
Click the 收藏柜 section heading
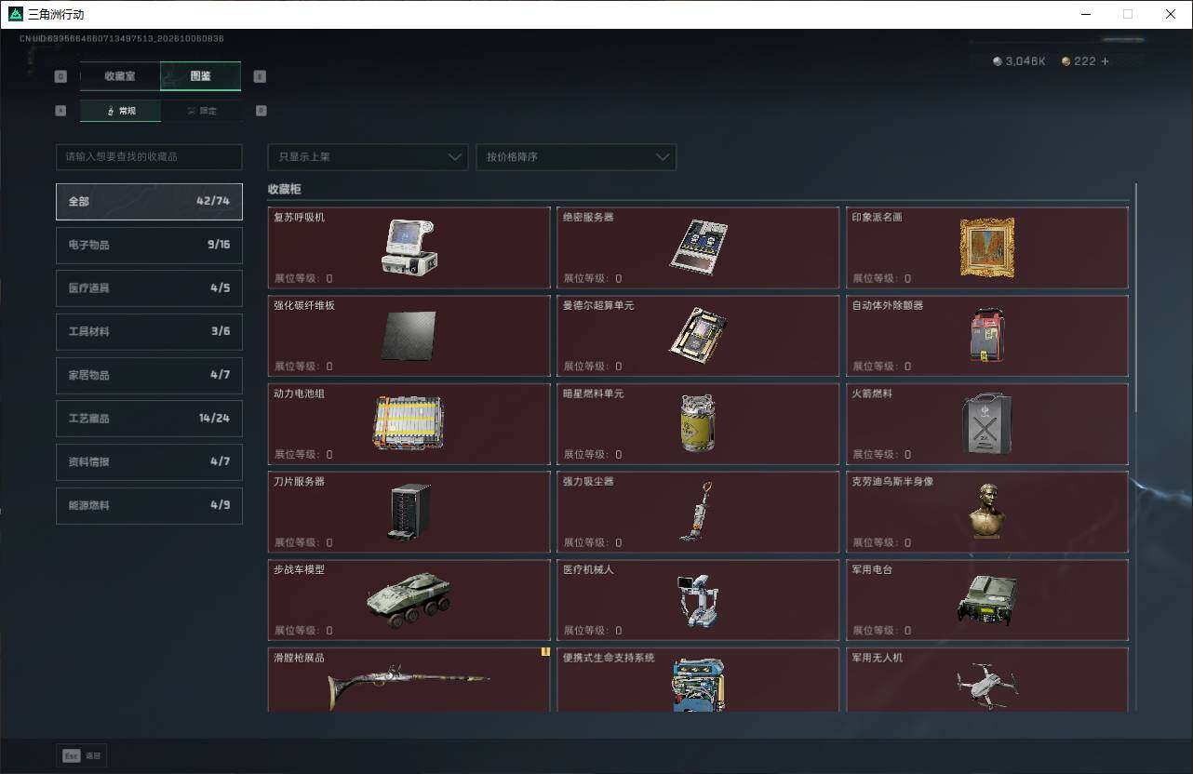(285, 189)
